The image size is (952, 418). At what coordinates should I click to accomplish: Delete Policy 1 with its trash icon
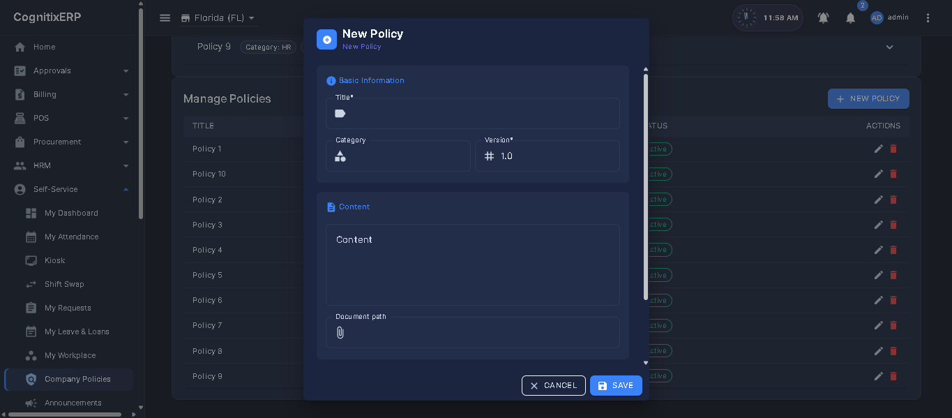tap(893, 149)
